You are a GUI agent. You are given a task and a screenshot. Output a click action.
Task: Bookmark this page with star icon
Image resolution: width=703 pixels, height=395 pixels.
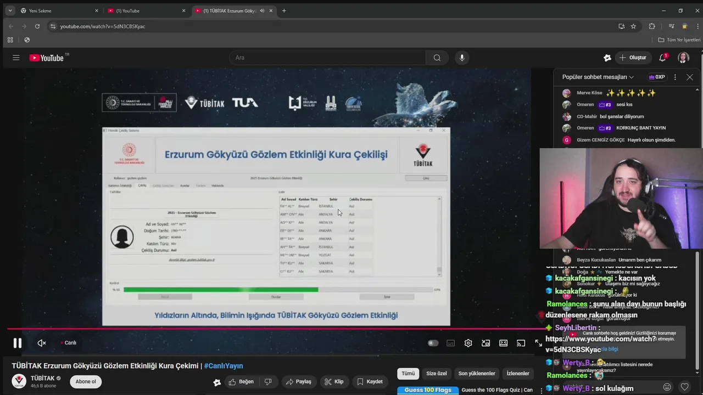(x=633, y=26)
